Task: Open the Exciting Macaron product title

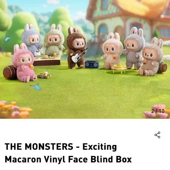Action: [x=68, y=153]
